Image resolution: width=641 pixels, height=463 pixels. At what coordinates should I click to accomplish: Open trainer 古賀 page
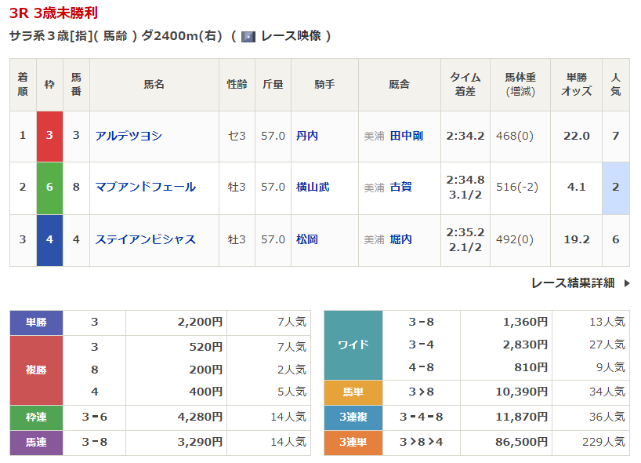click(x=400, y=187)
